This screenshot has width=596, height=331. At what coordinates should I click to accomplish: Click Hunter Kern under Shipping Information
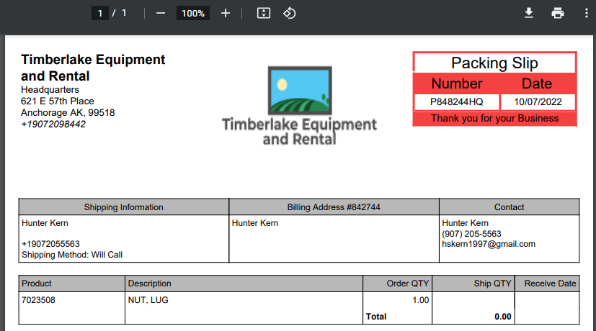click(45, 223)
